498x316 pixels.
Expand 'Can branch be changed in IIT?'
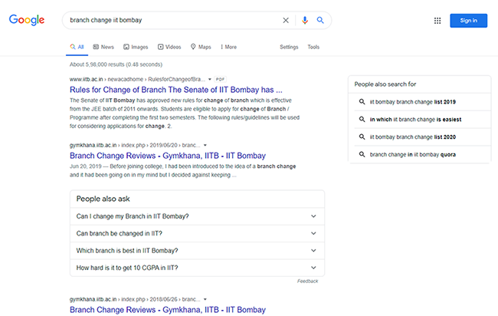click(x=197, y=233)
